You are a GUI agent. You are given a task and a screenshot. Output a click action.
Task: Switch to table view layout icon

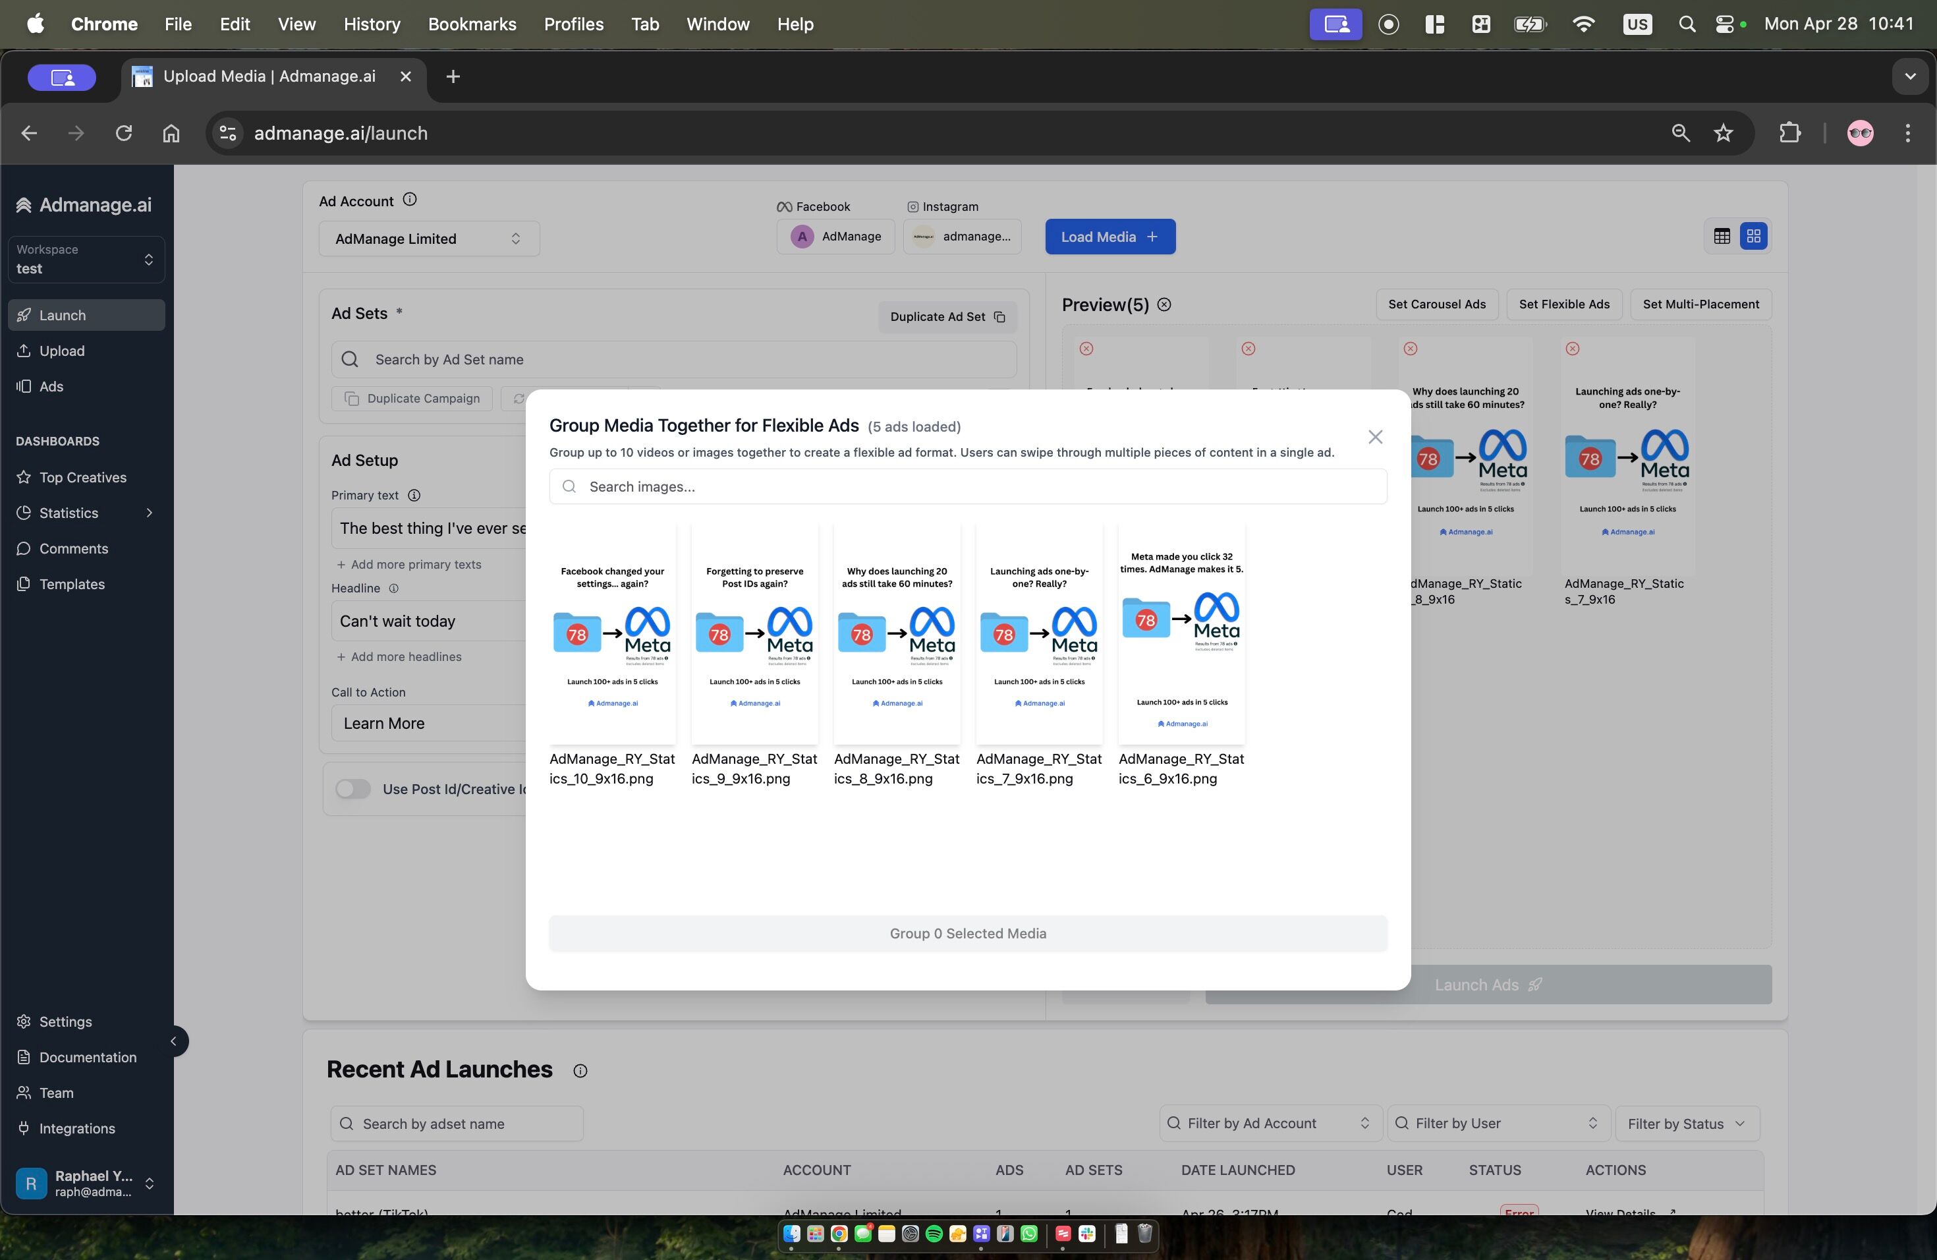[1722, 236]
